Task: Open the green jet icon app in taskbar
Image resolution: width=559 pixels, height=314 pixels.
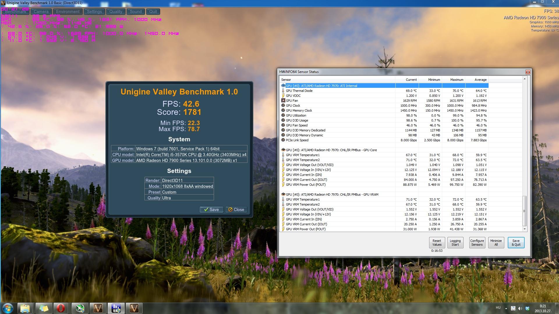Action: [x=80, y=308]
